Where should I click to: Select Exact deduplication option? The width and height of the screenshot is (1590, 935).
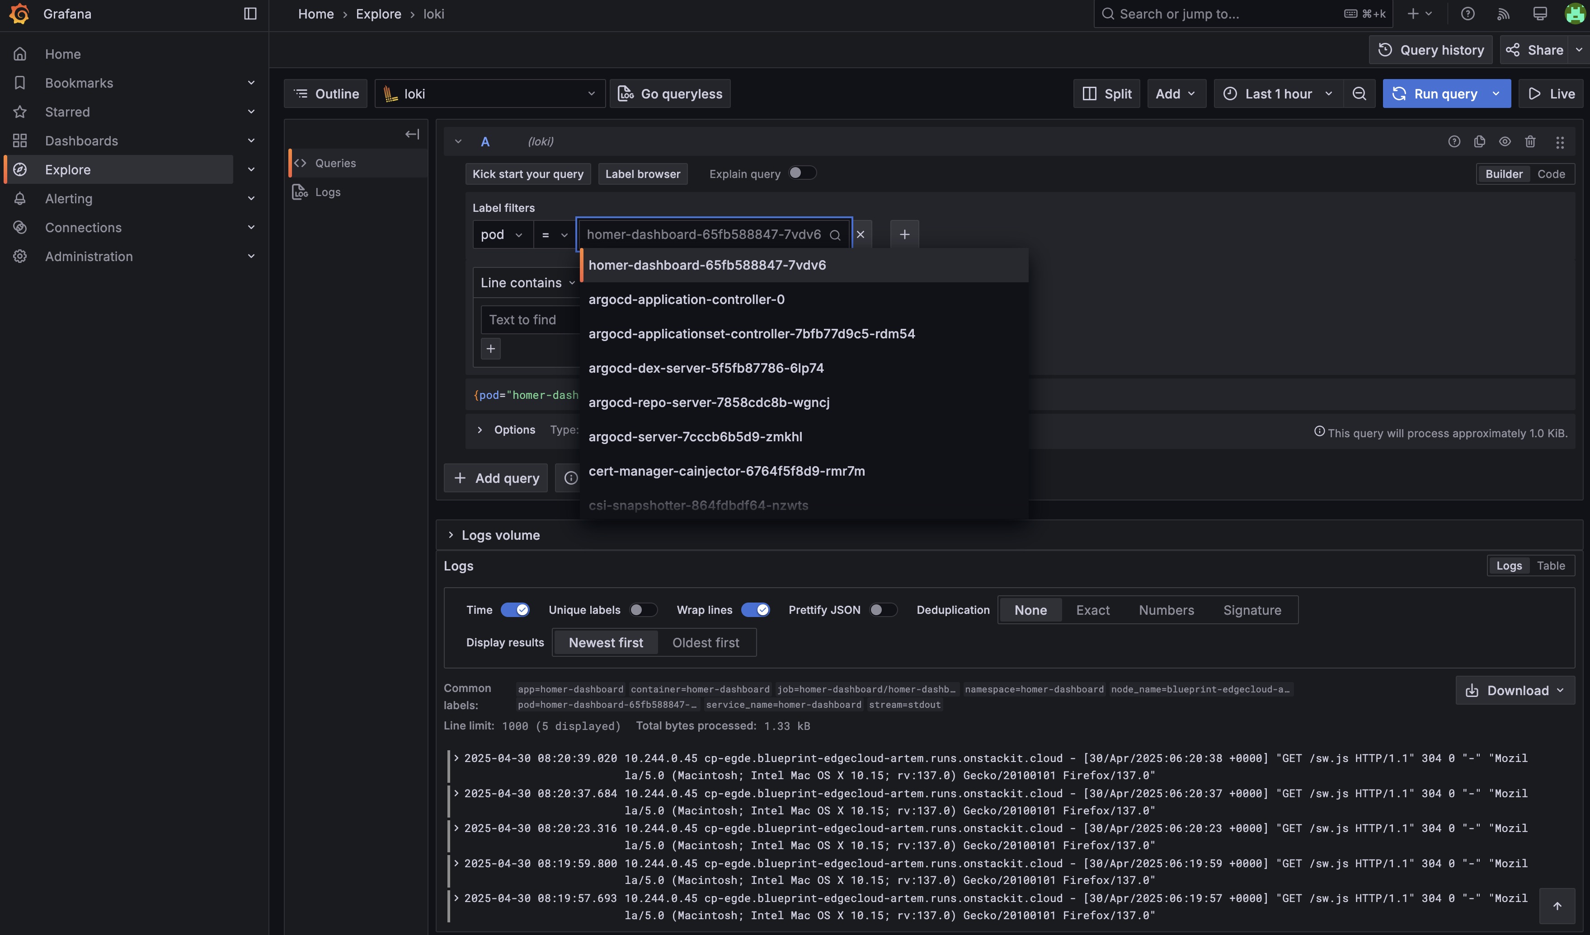(1093, 610)
